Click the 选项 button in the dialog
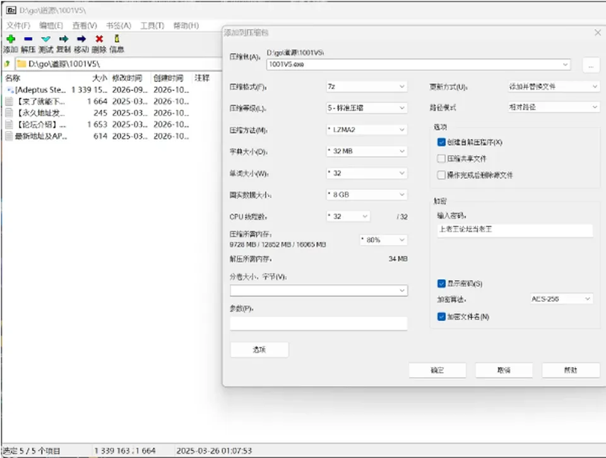606x458 pixels. tap(259, 350)
